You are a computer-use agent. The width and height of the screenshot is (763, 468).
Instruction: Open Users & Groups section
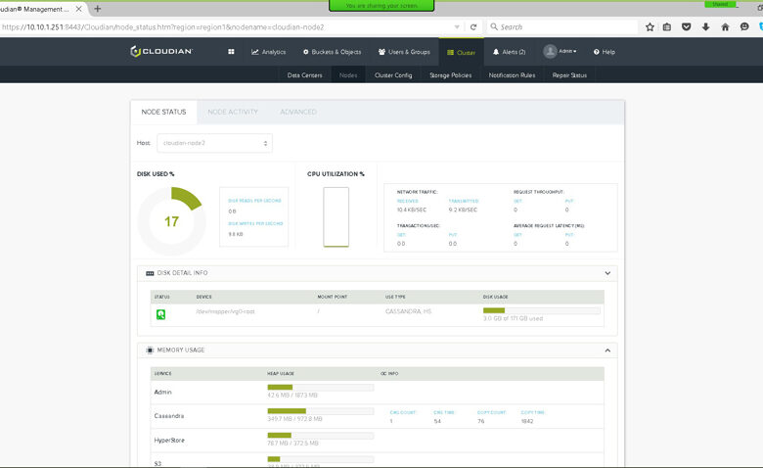click(x=404, y=52)
